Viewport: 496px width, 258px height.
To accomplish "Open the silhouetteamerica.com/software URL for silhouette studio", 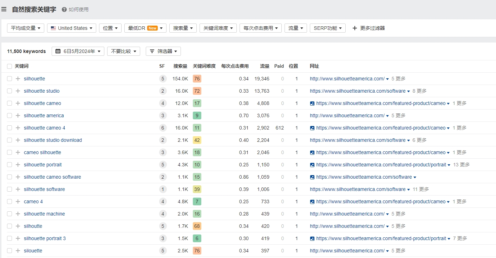I will (358, 91).
